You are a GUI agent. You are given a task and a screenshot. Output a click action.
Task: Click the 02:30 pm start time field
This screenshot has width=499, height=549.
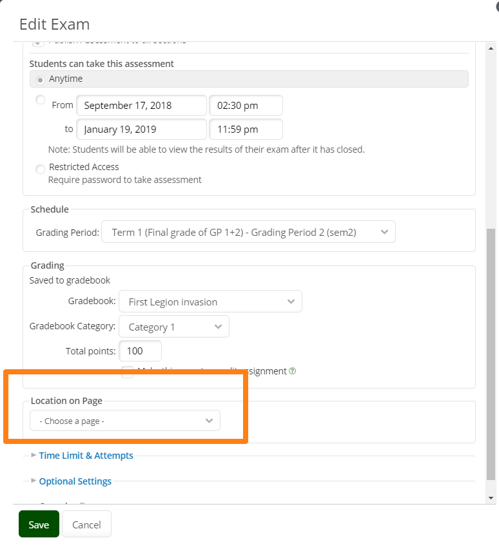point(246,106)
